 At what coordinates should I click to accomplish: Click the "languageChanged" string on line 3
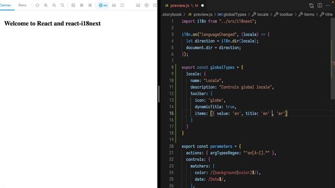pos(218,34)
